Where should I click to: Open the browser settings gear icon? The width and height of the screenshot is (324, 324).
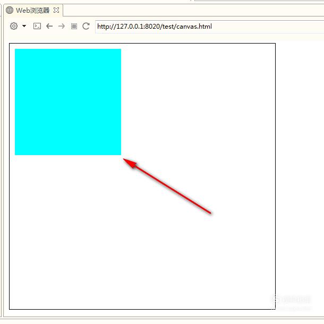14,26
